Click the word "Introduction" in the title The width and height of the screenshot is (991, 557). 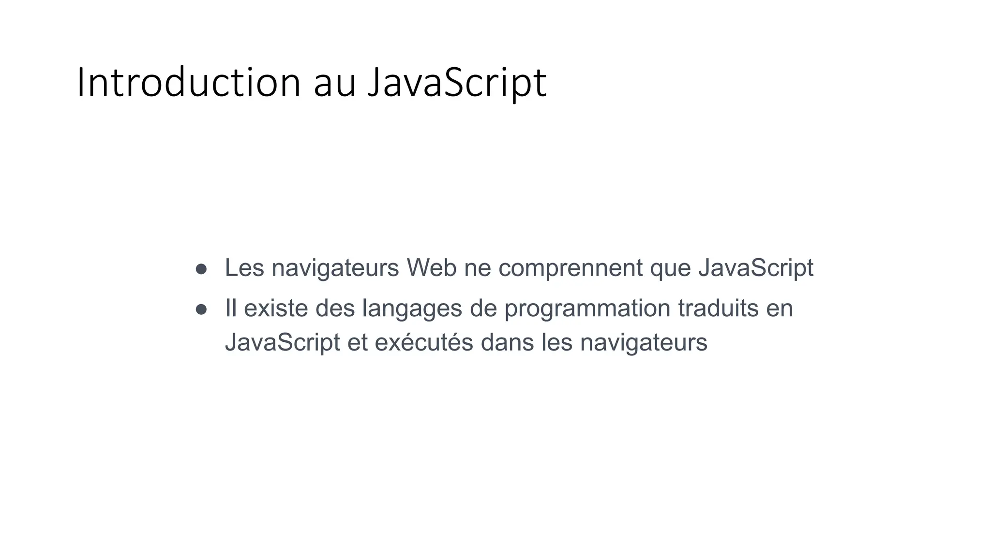tap(189, 83)
